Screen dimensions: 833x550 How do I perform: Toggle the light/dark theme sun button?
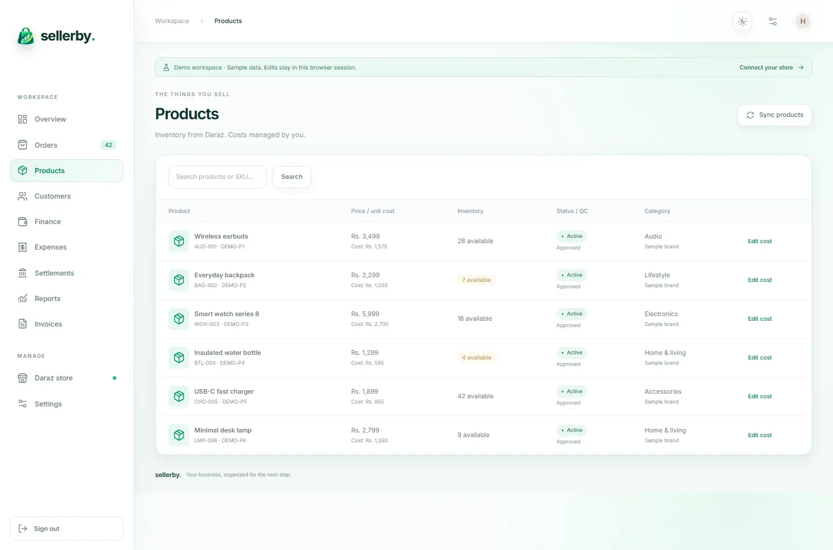tap(743, 21)
